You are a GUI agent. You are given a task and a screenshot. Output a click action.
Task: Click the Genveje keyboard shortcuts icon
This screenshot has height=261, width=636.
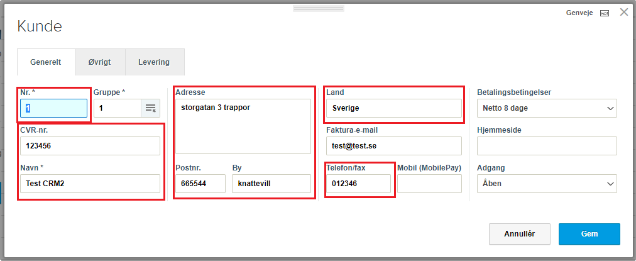point(605,13)
